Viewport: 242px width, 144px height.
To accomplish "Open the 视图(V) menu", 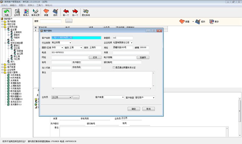I will pyautogui.click(x=22, y=5).
